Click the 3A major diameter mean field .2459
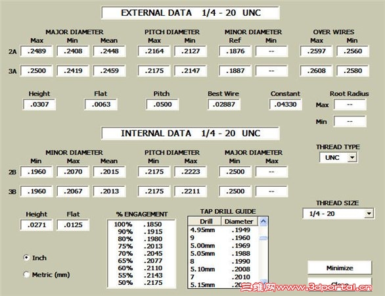This screenshot has height=296, width=385. 109,71
